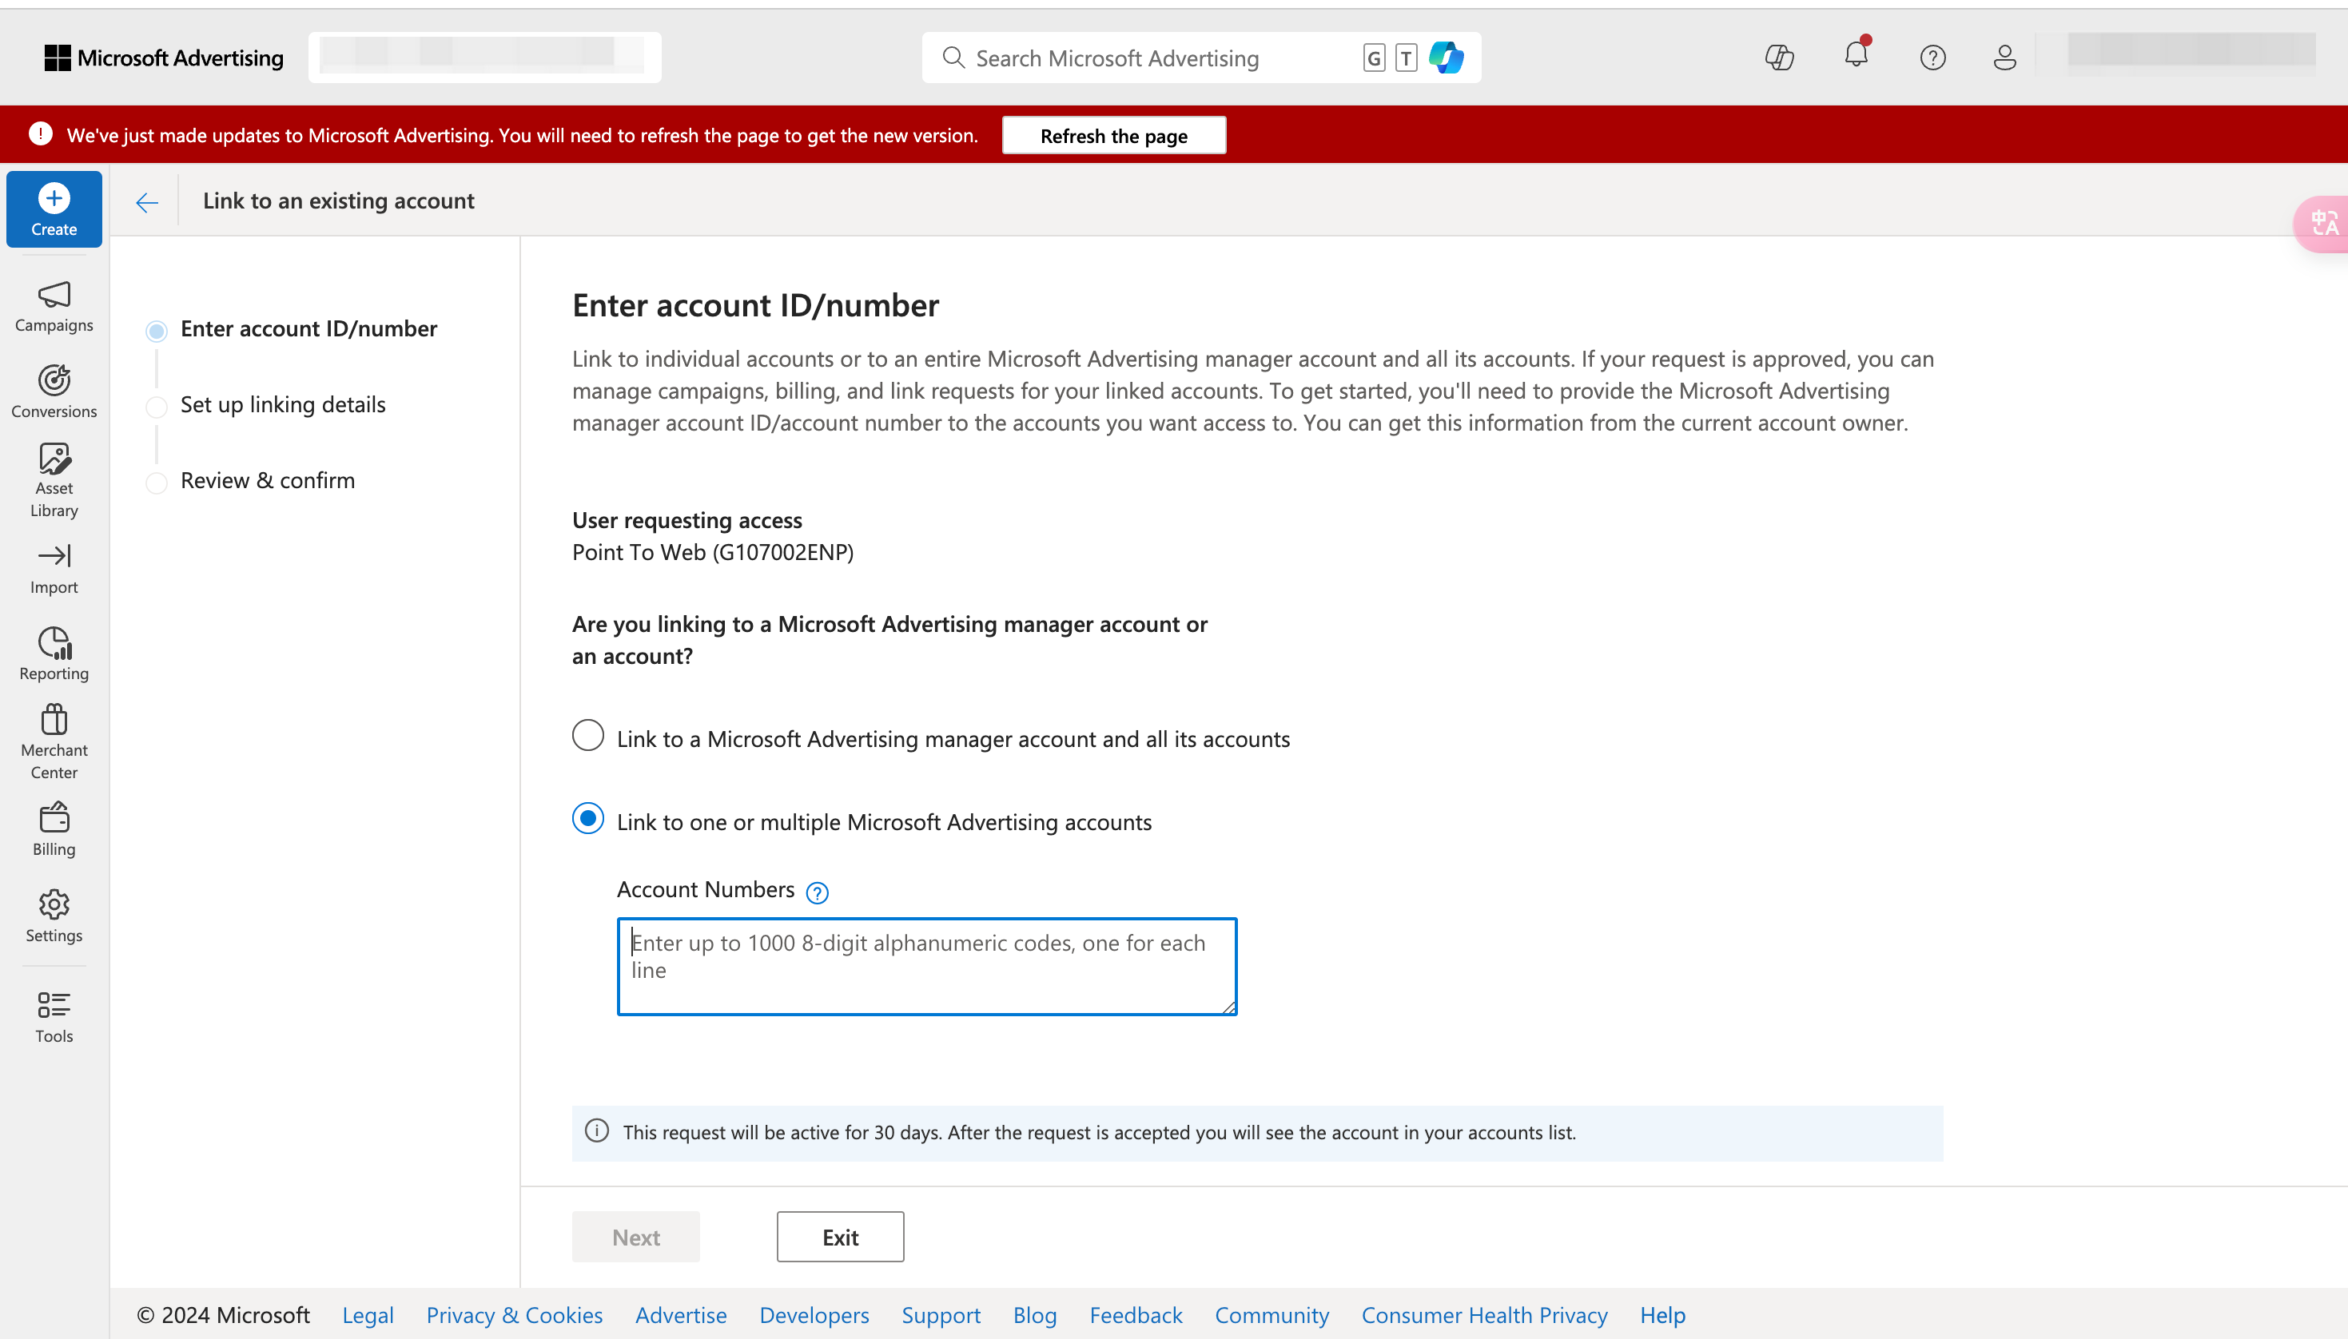This screenshot has width=2348, height=1339.
Task: Click 'Point To Web (G107002ENP)' text
Action: pyautogui.click(x=713, y=552)
